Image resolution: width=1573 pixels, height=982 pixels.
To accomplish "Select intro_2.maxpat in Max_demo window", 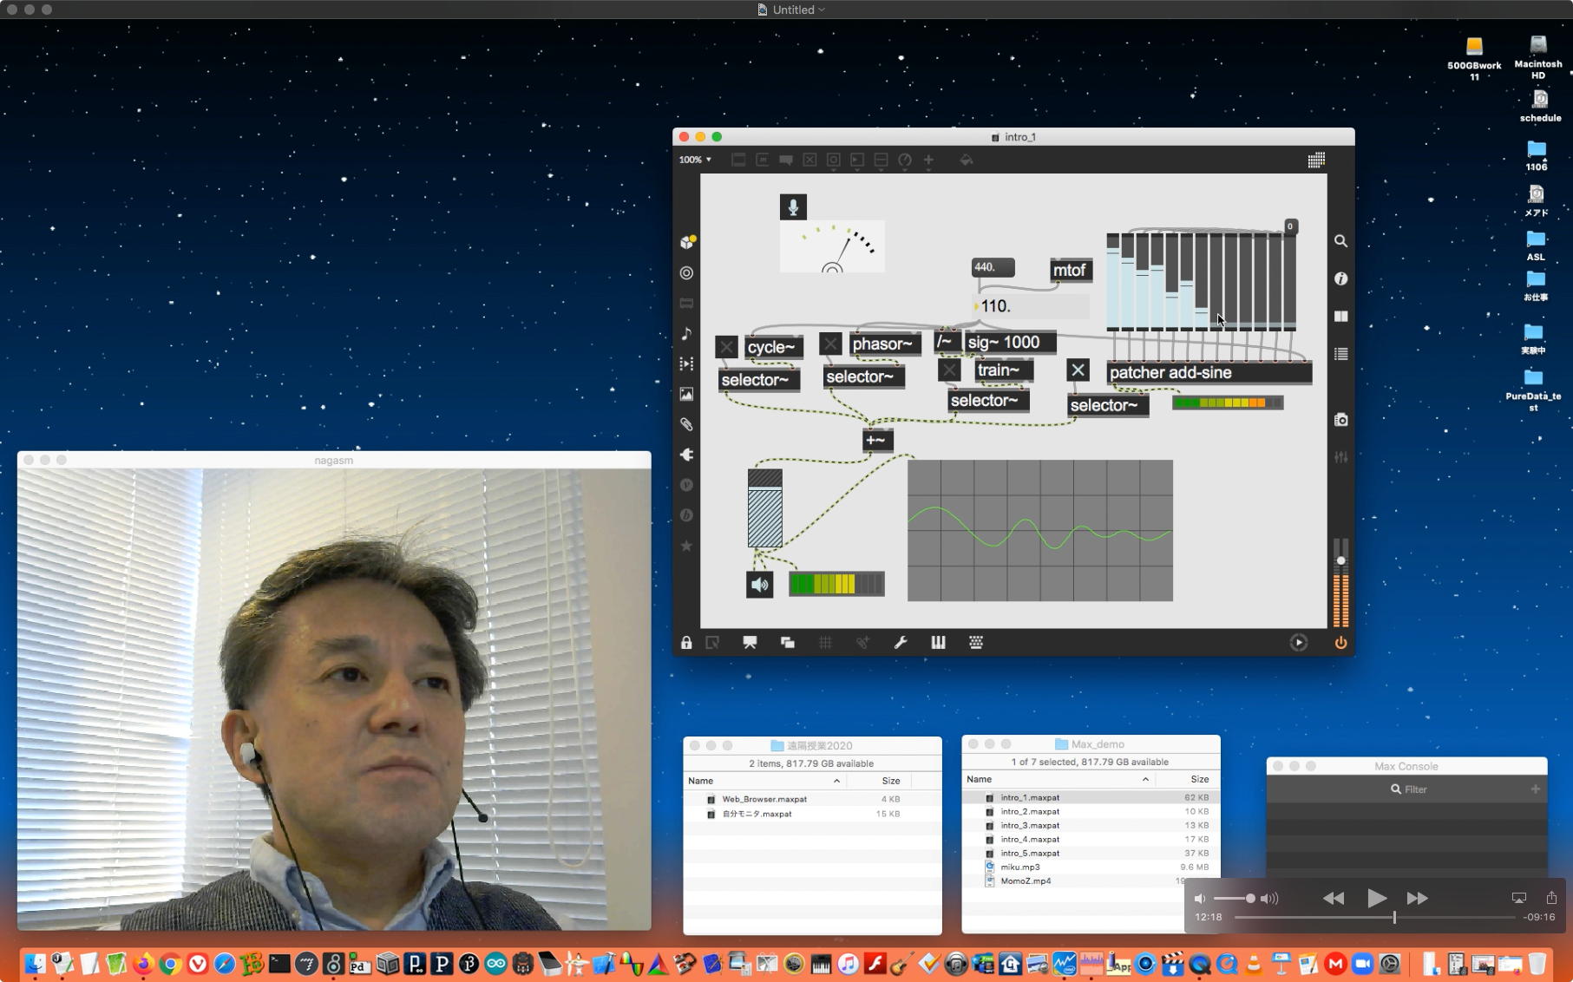I will (x=1030, y=812).
